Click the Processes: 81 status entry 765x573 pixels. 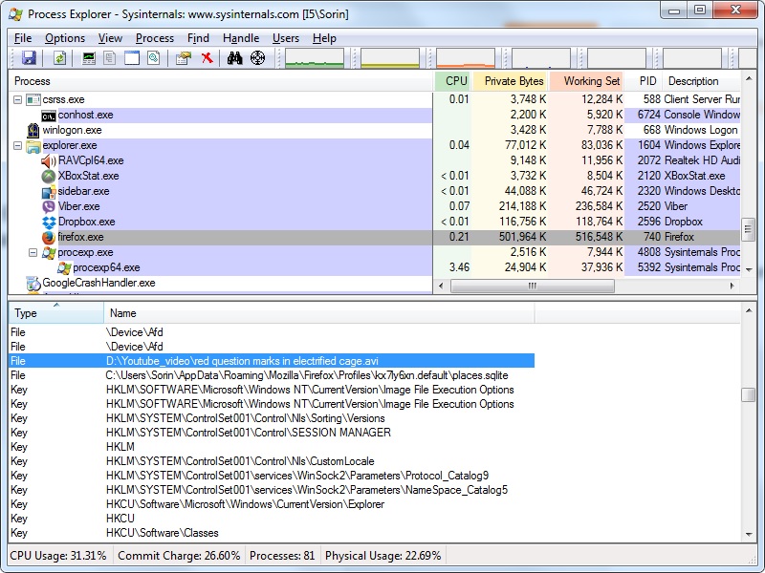[282, 556]
